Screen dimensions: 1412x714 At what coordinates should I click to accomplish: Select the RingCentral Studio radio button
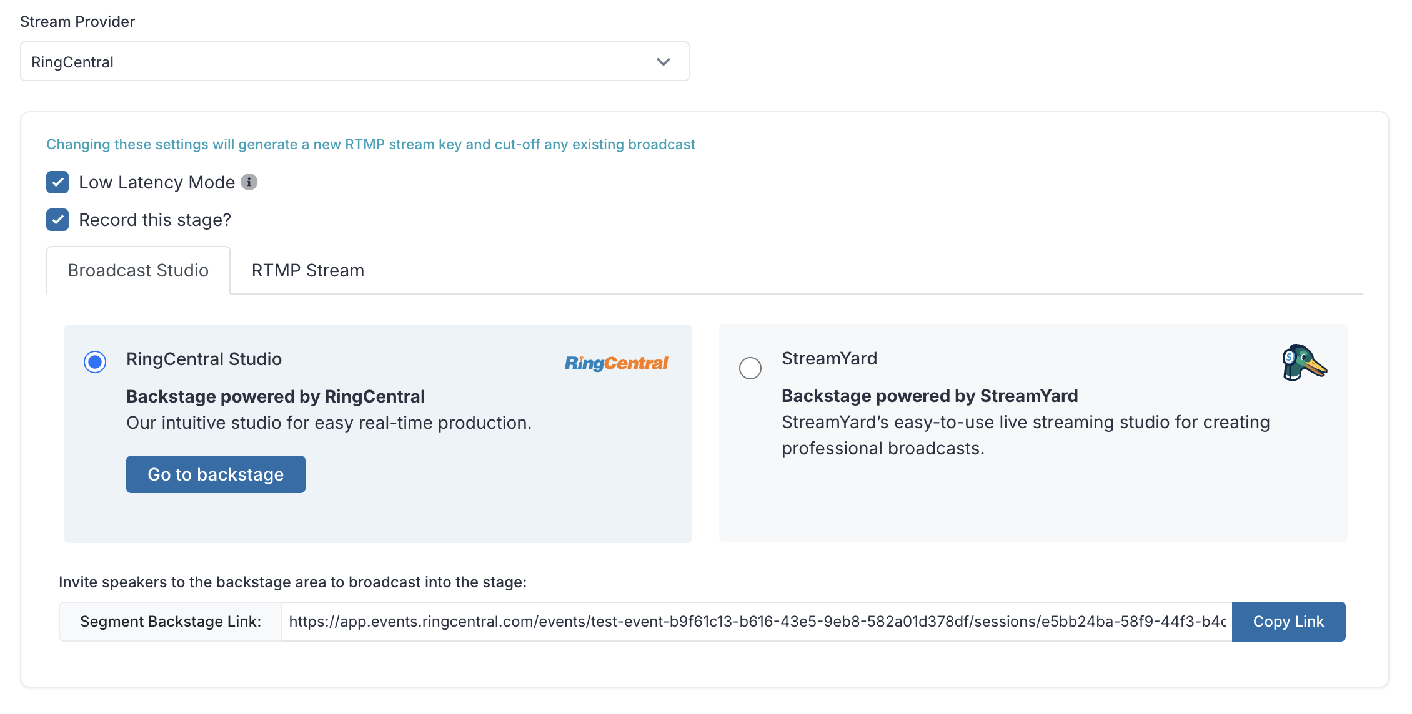point(95,362)
